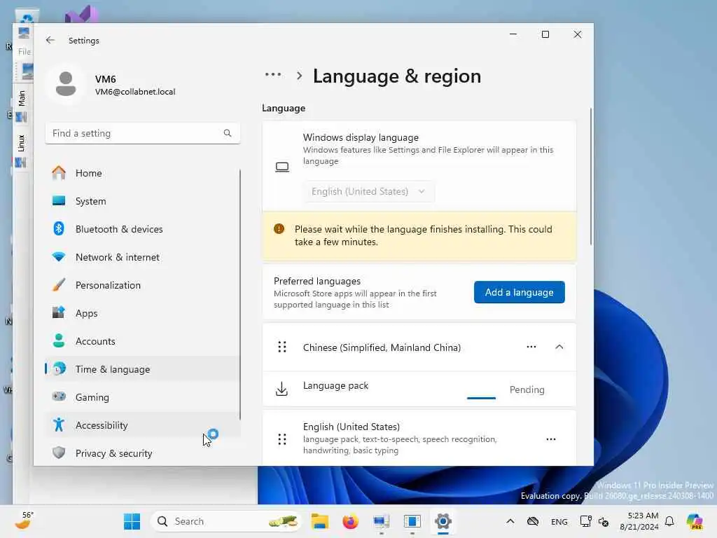
Task: Click the drag handle for English (United States)
Action: coord(282,439)
